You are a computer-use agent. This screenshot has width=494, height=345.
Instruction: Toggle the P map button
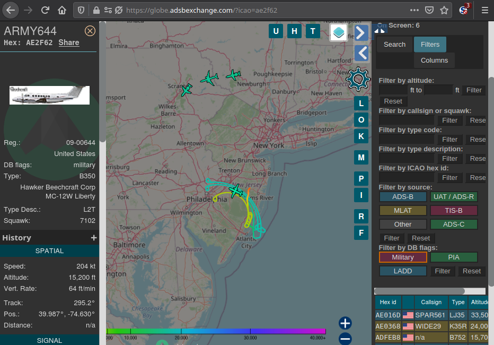point(361,179)
